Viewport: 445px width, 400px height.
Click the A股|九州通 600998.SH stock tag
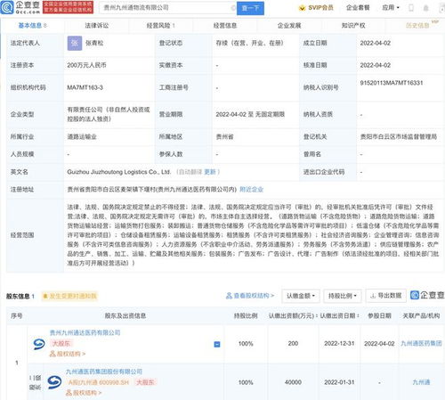(99, 382)
